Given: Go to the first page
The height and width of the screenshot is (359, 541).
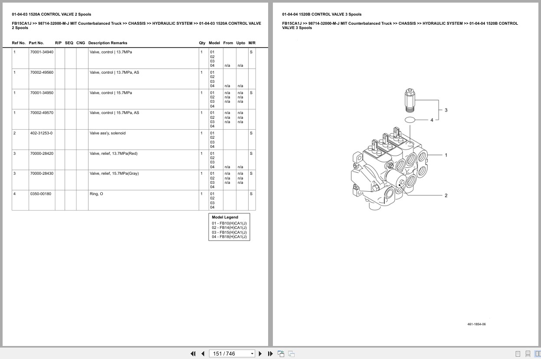Looking at the screenshot, I should click(x=193, y=354).
